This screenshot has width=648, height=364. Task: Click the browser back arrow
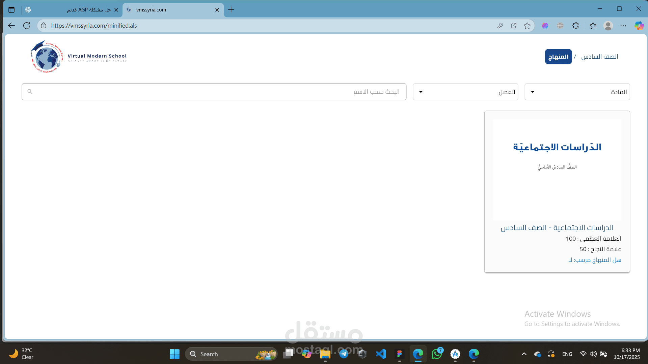point(11,26)
